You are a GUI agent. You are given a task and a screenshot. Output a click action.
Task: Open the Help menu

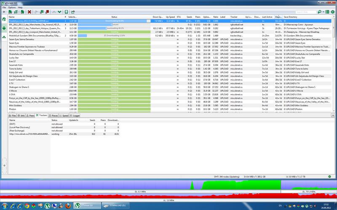pyautogui.click(x=20, y=8)
